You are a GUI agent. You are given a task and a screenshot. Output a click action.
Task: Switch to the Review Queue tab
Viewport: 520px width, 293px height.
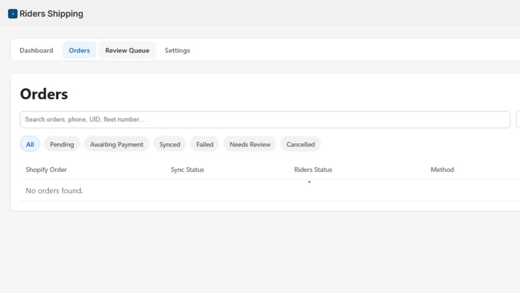click(x=127, y=50)
